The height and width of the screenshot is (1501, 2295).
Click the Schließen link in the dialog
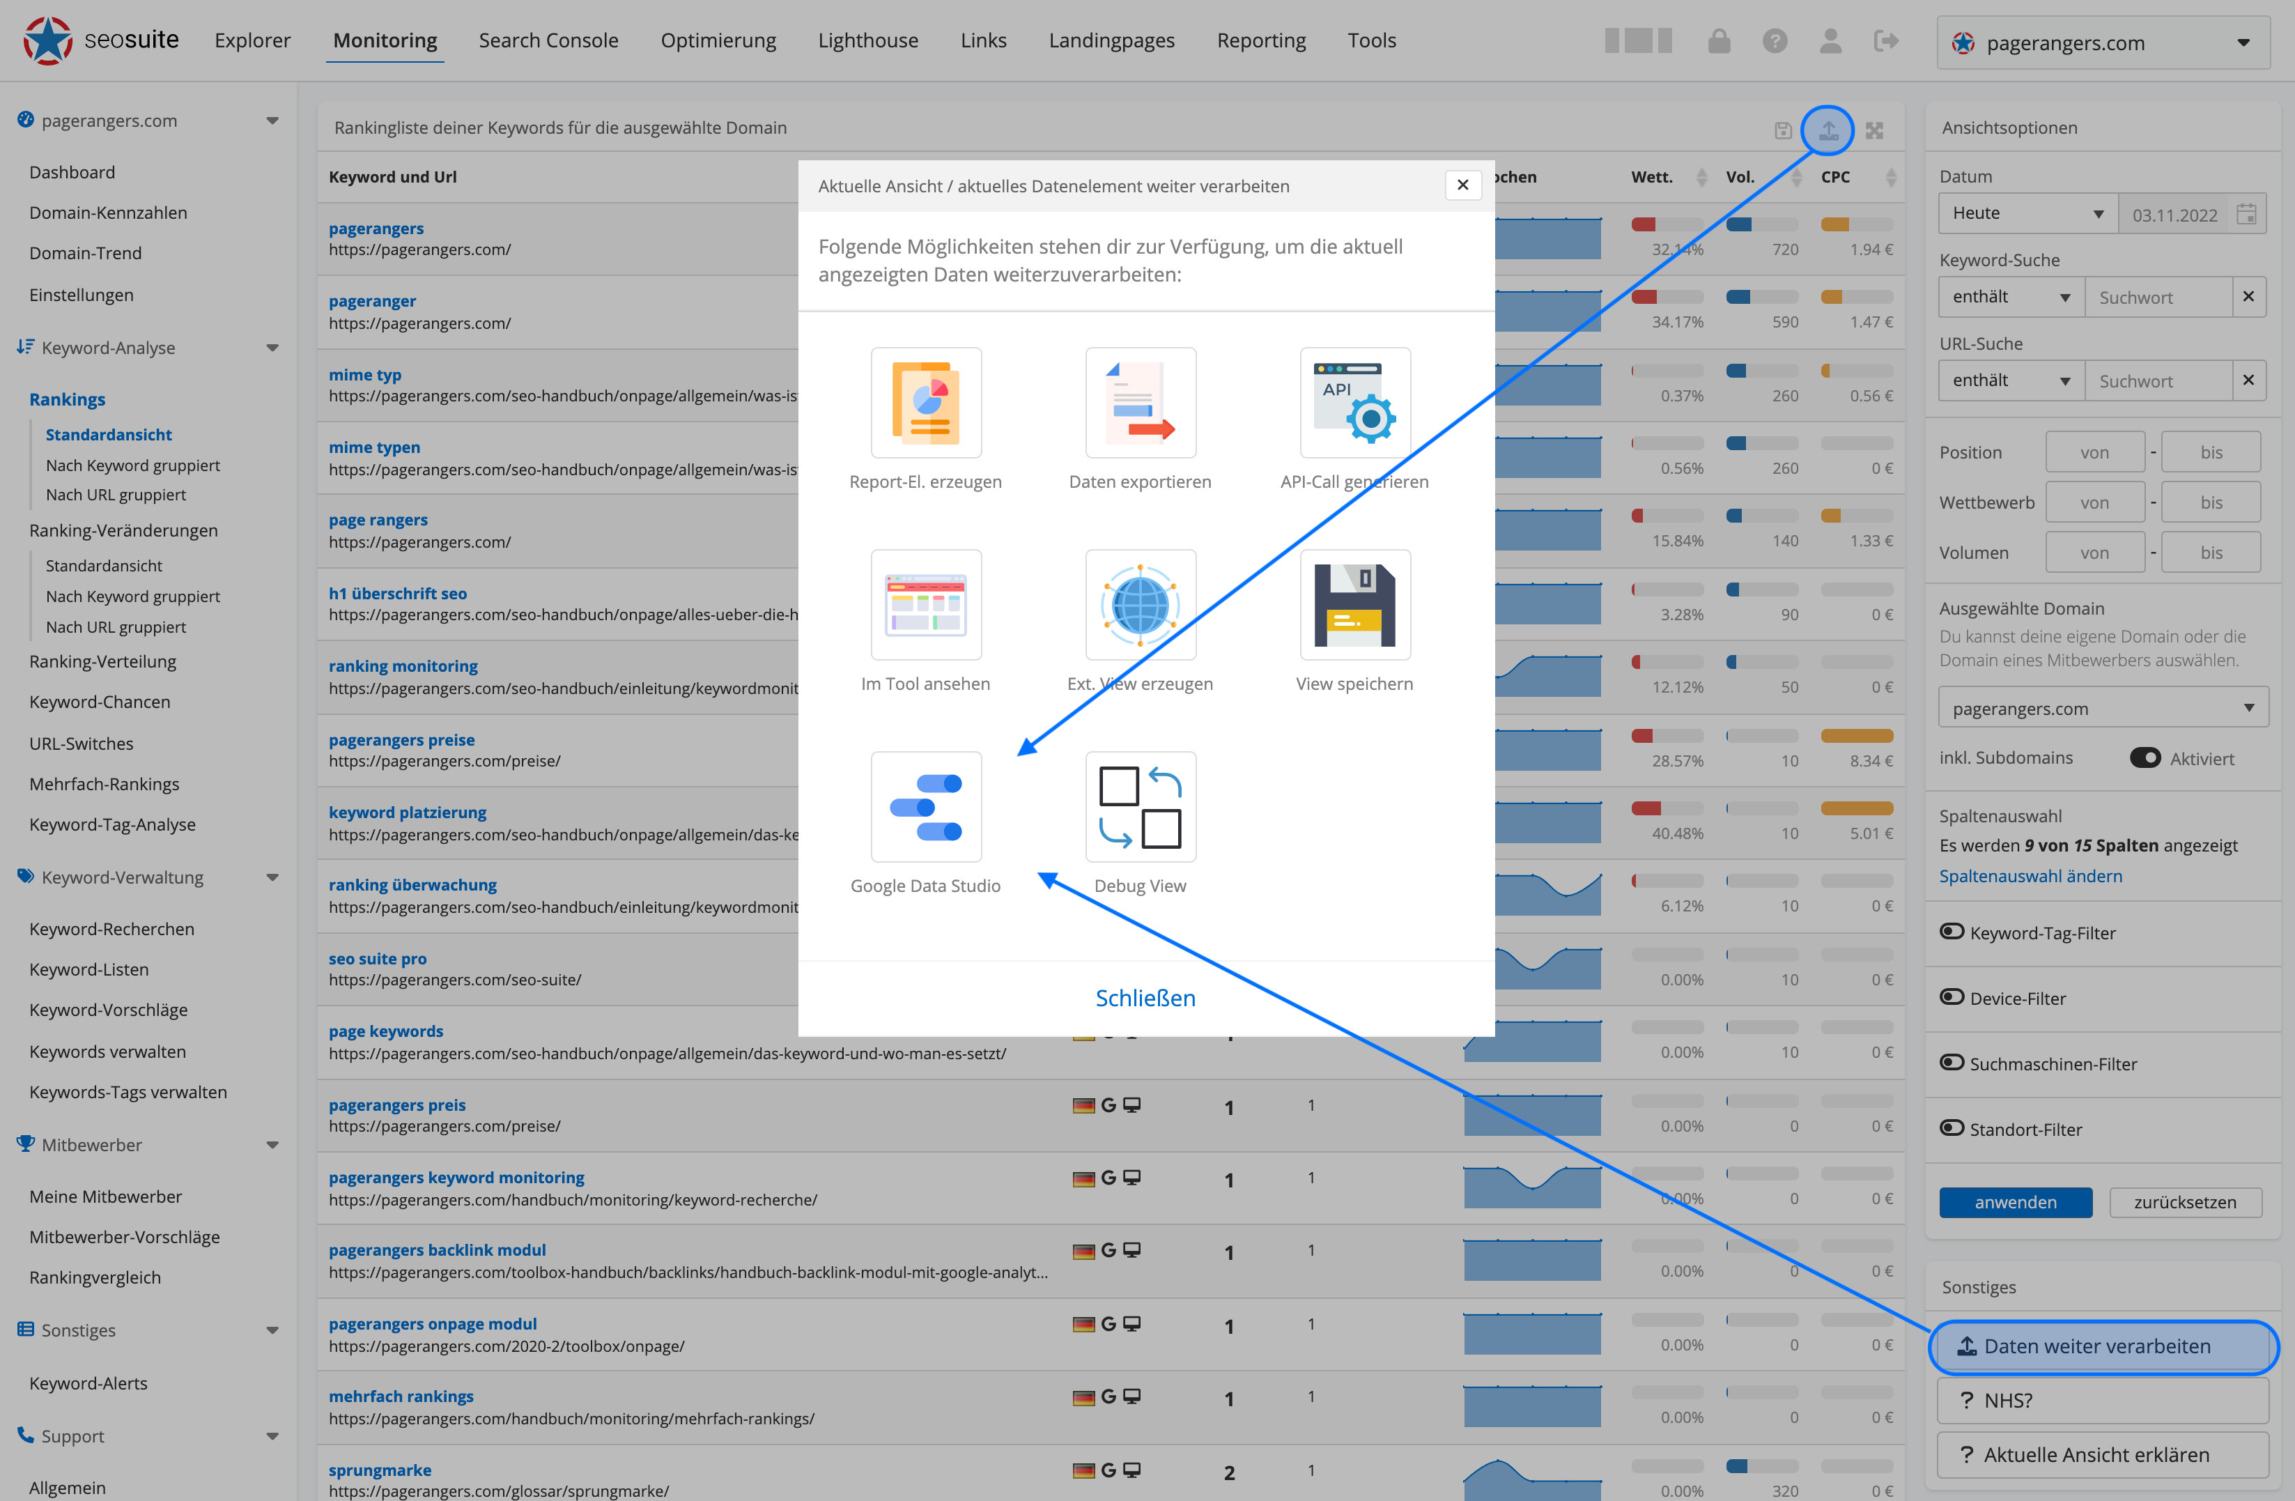(1145, 997)
